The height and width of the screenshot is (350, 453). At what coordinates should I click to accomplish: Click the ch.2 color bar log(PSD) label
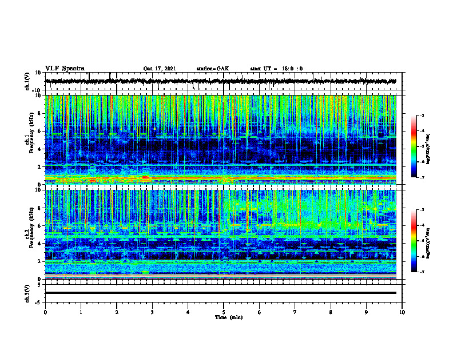[429, 243]
